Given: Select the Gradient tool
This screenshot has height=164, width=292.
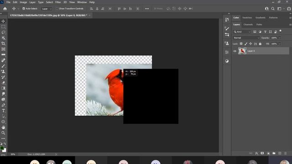Looking at the screenshot, I should [3, 88].
